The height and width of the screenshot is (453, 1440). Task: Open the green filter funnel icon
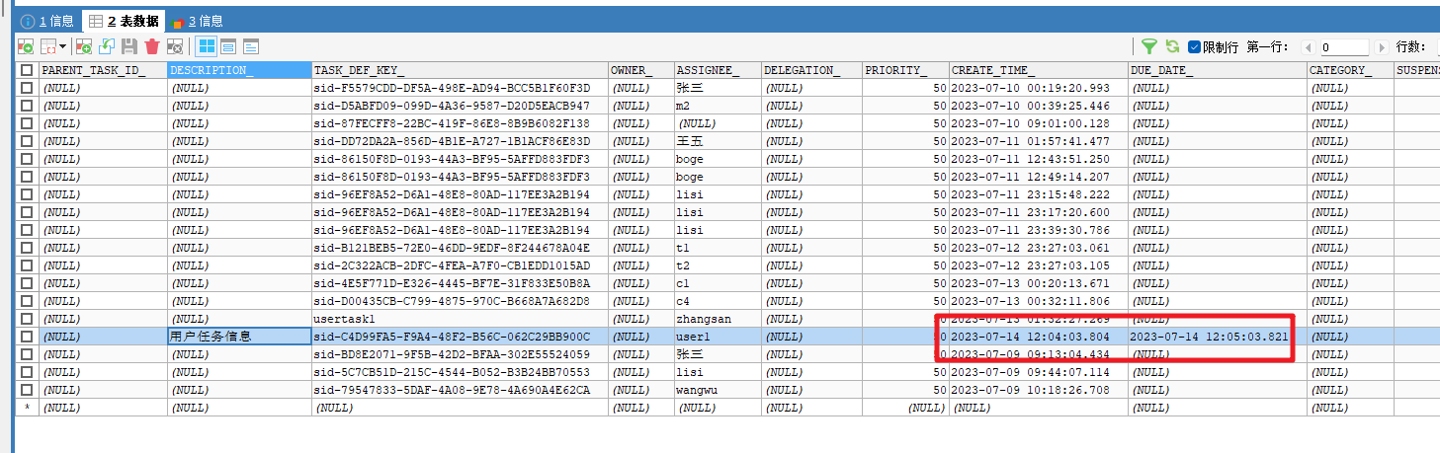1149,46
